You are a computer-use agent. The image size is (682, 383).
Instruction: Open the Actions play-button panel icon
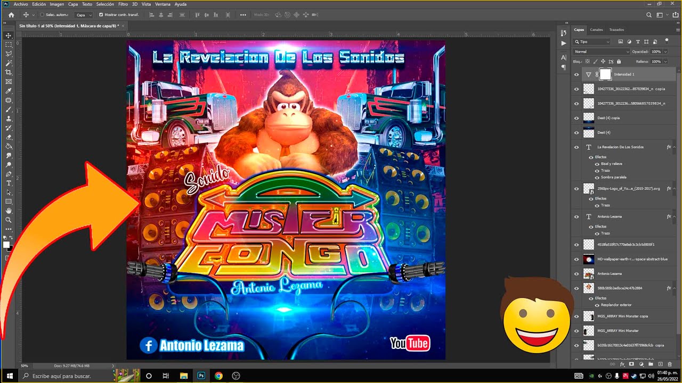coord(564,43)
